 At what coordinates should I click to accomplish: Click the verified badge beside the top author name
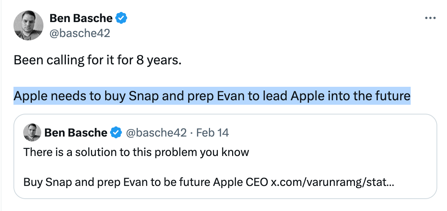pyautogui.click(x=121, y=18)
